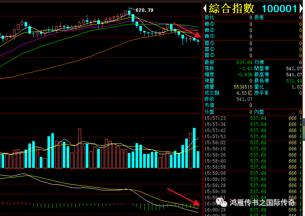Select the tick row at 15:57:53

point(253,137)
